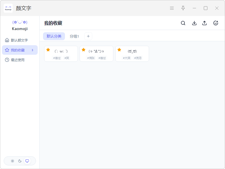The image size is (225, 169).
Task: Copy the (ಥ_ಥ) kaomoji card
Action: 132,54
